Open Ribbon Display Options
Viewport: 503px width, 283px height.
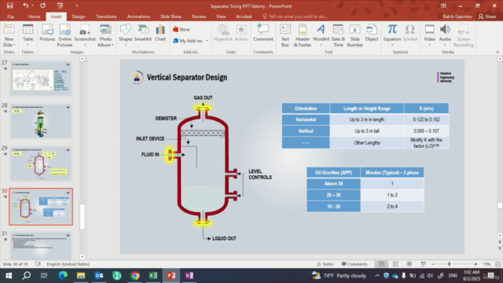[443, 6]
